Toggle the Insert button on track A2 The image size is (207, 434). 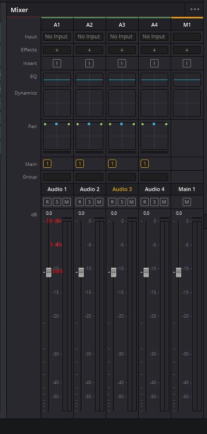89,64
